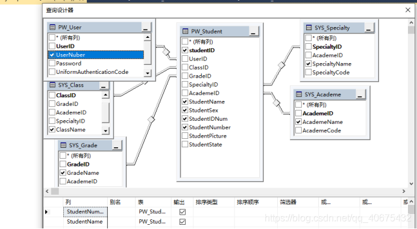The height and width of the screenshot is (229, 417).
Task: Check StudentSex row label in PW_Student
Action: (204, 110)
